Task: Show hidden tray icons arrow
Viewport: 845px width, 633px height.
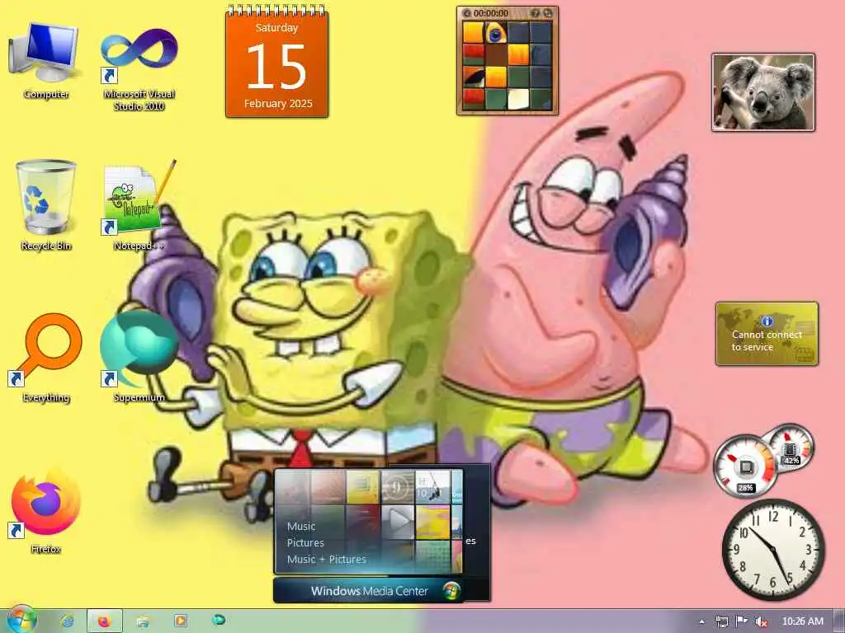Action: pos(701,621)
